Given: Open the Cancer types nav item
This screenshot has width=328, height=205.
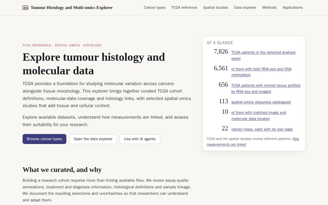Looking at the screenshot, I should coord(155,8).
